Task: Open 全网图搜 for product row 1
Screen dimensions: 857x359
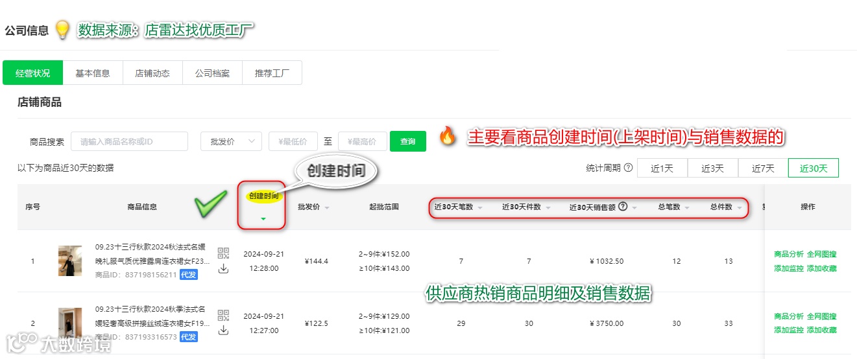Action: click(821, 254)
